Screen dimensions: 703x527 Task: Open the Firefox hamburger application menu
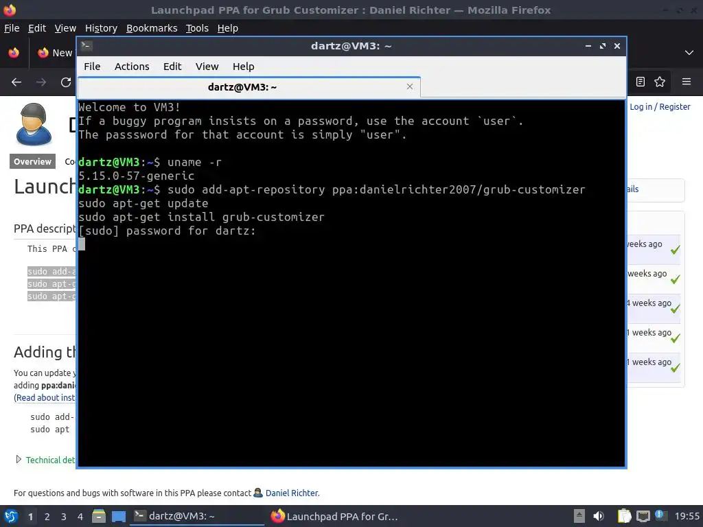(687, 82)
